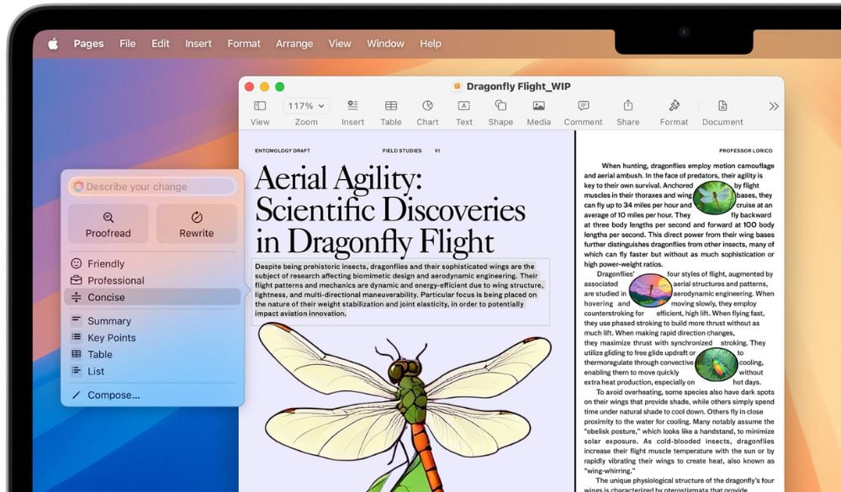Click the PROFESSOR LORICO header text
The image size is (841, 492).
tap(745, 151)
